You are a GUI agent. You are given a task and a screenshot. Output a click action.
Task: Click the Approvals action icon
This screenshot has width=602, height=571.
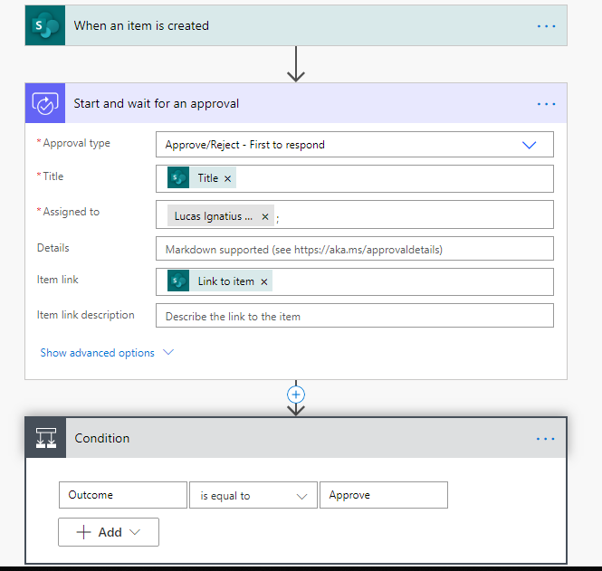(x=45, y=103)
